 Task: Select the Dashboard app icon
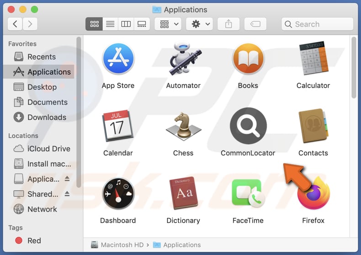[118, 193]
